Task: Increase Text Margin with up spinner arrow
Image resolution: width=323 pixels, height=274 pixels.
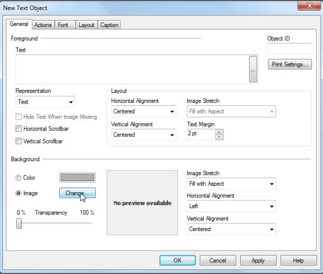Action: point(219,132)
